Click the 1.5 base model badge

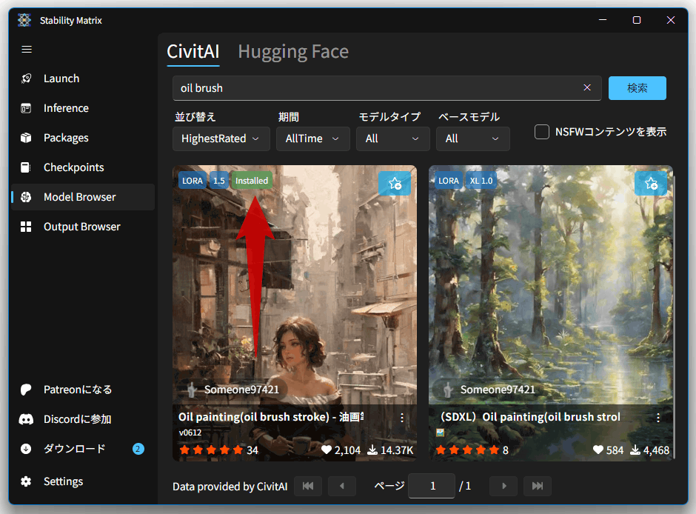(219, 181)
